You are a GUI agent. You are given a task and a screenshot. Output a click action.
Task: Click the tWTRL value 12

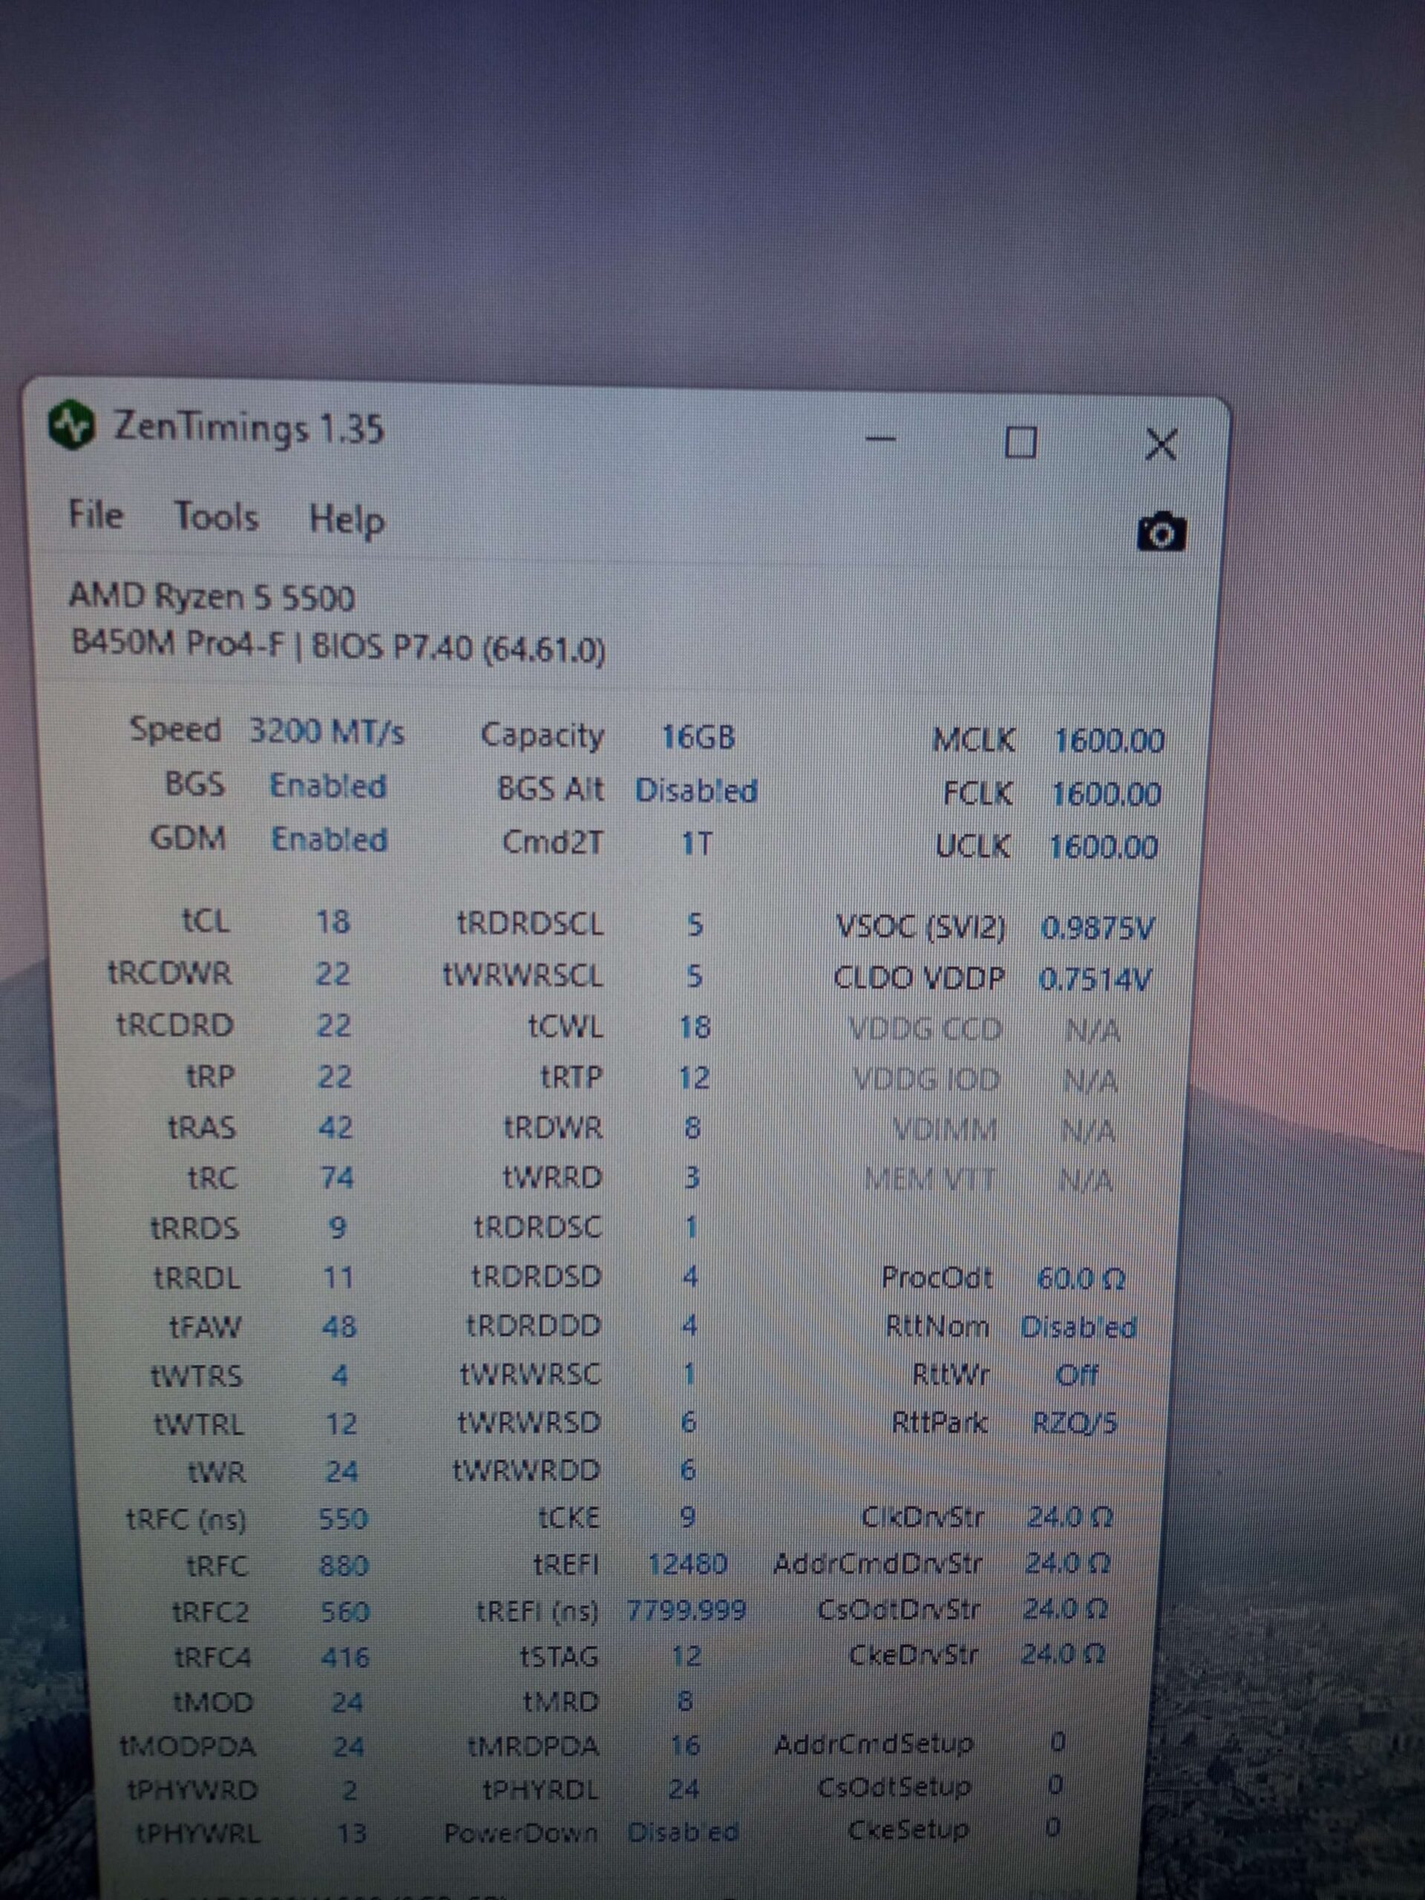(341, 1424)
